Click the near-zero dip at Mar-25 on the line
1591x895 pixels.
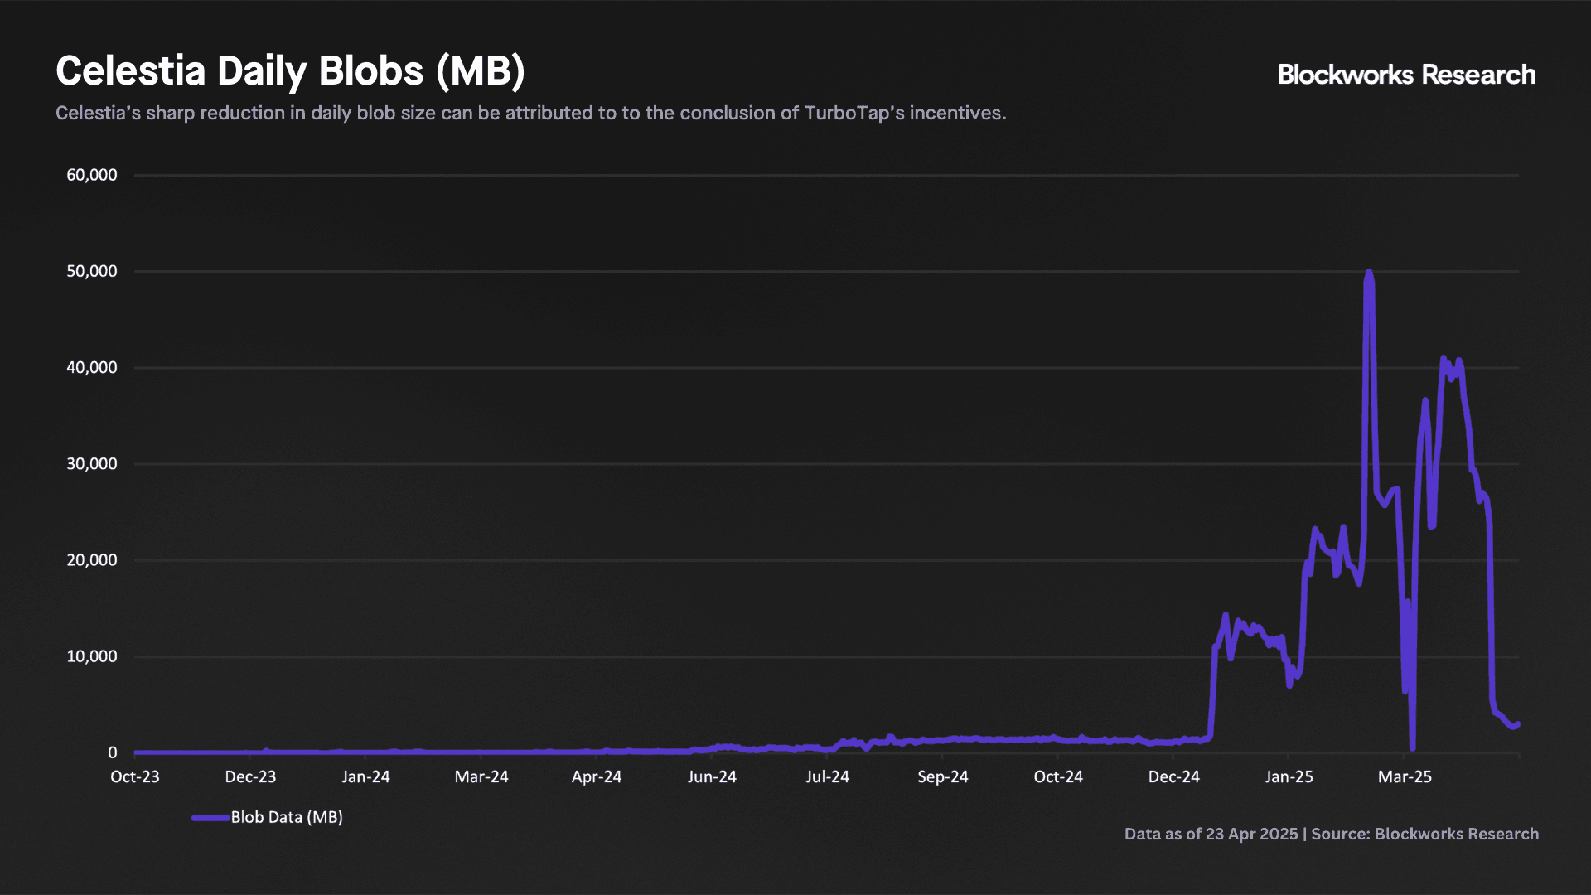point(1412,747)
